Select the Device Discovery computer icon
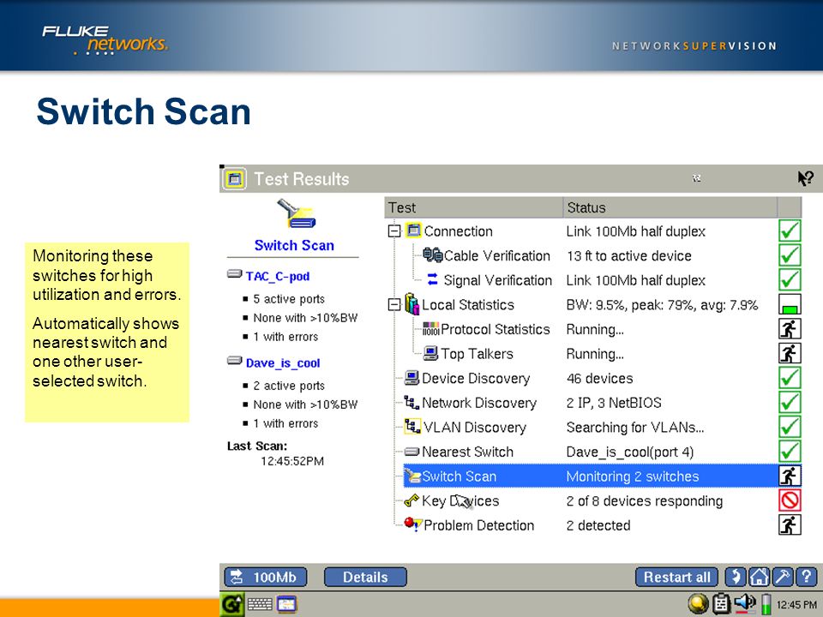823x617 pixels. (412, 378)
